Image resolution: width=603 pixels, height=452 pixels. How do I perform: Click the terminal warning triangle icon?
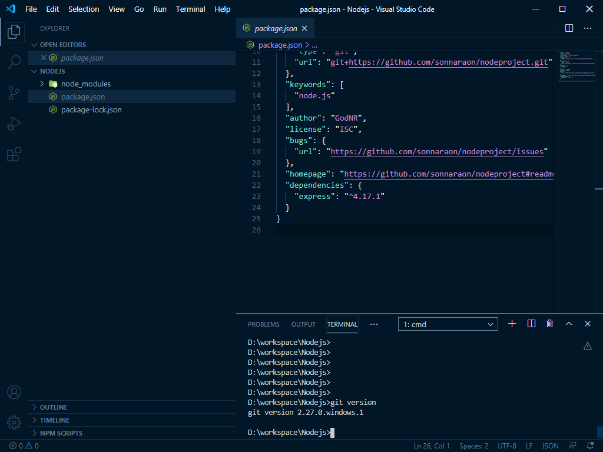pyautogui.click(x=588, y=346)
